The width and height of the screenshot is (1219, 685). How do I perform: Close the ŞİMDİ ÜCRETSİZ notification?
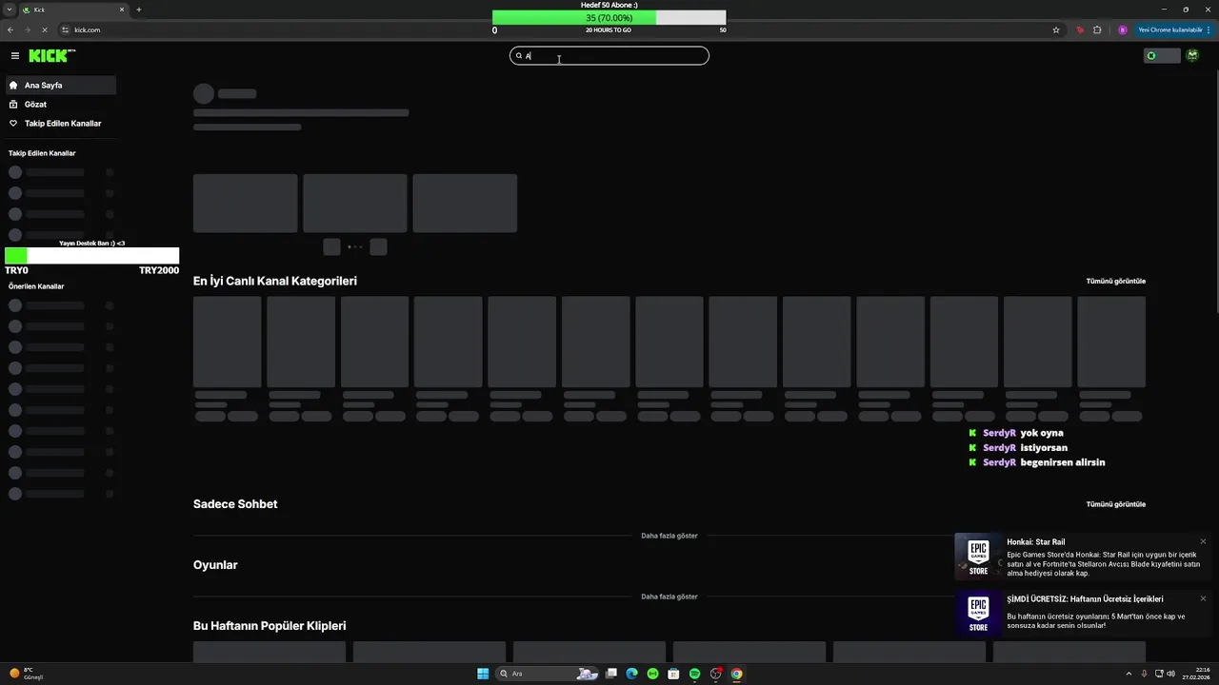(x=1203, y=598)
